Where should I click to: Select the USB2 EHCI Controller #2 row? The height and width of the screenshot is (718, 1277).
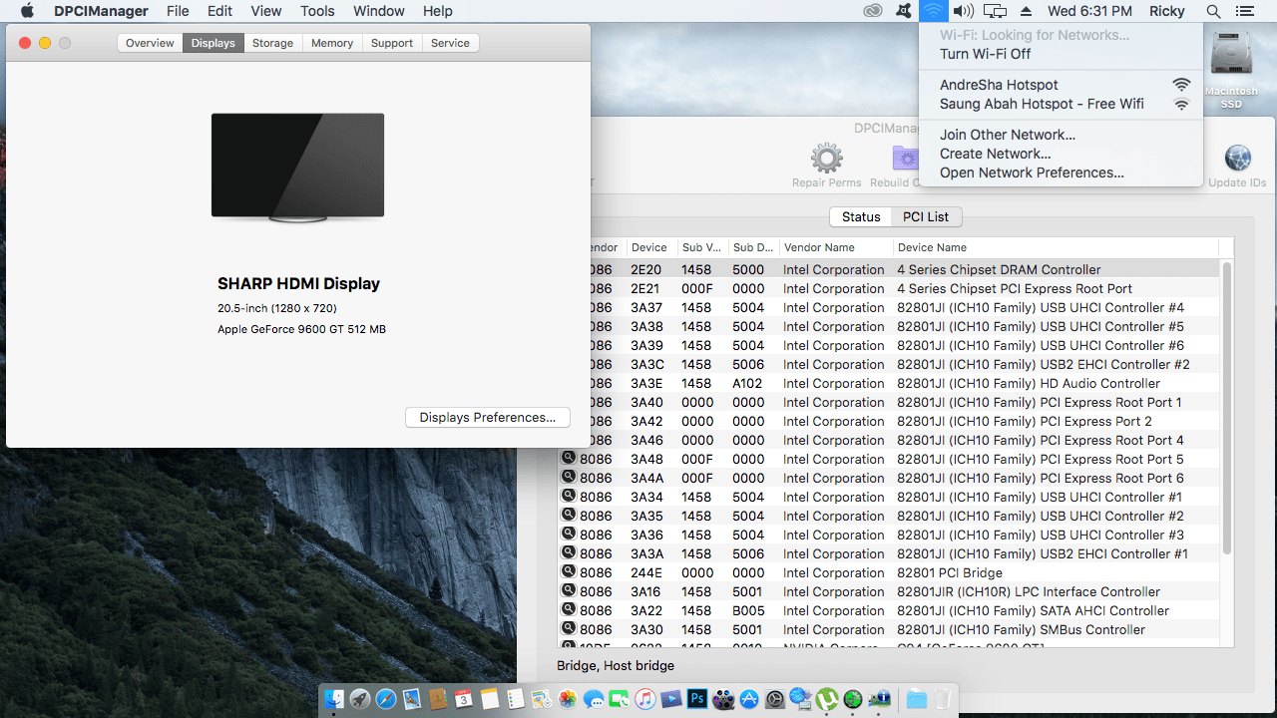888,364
